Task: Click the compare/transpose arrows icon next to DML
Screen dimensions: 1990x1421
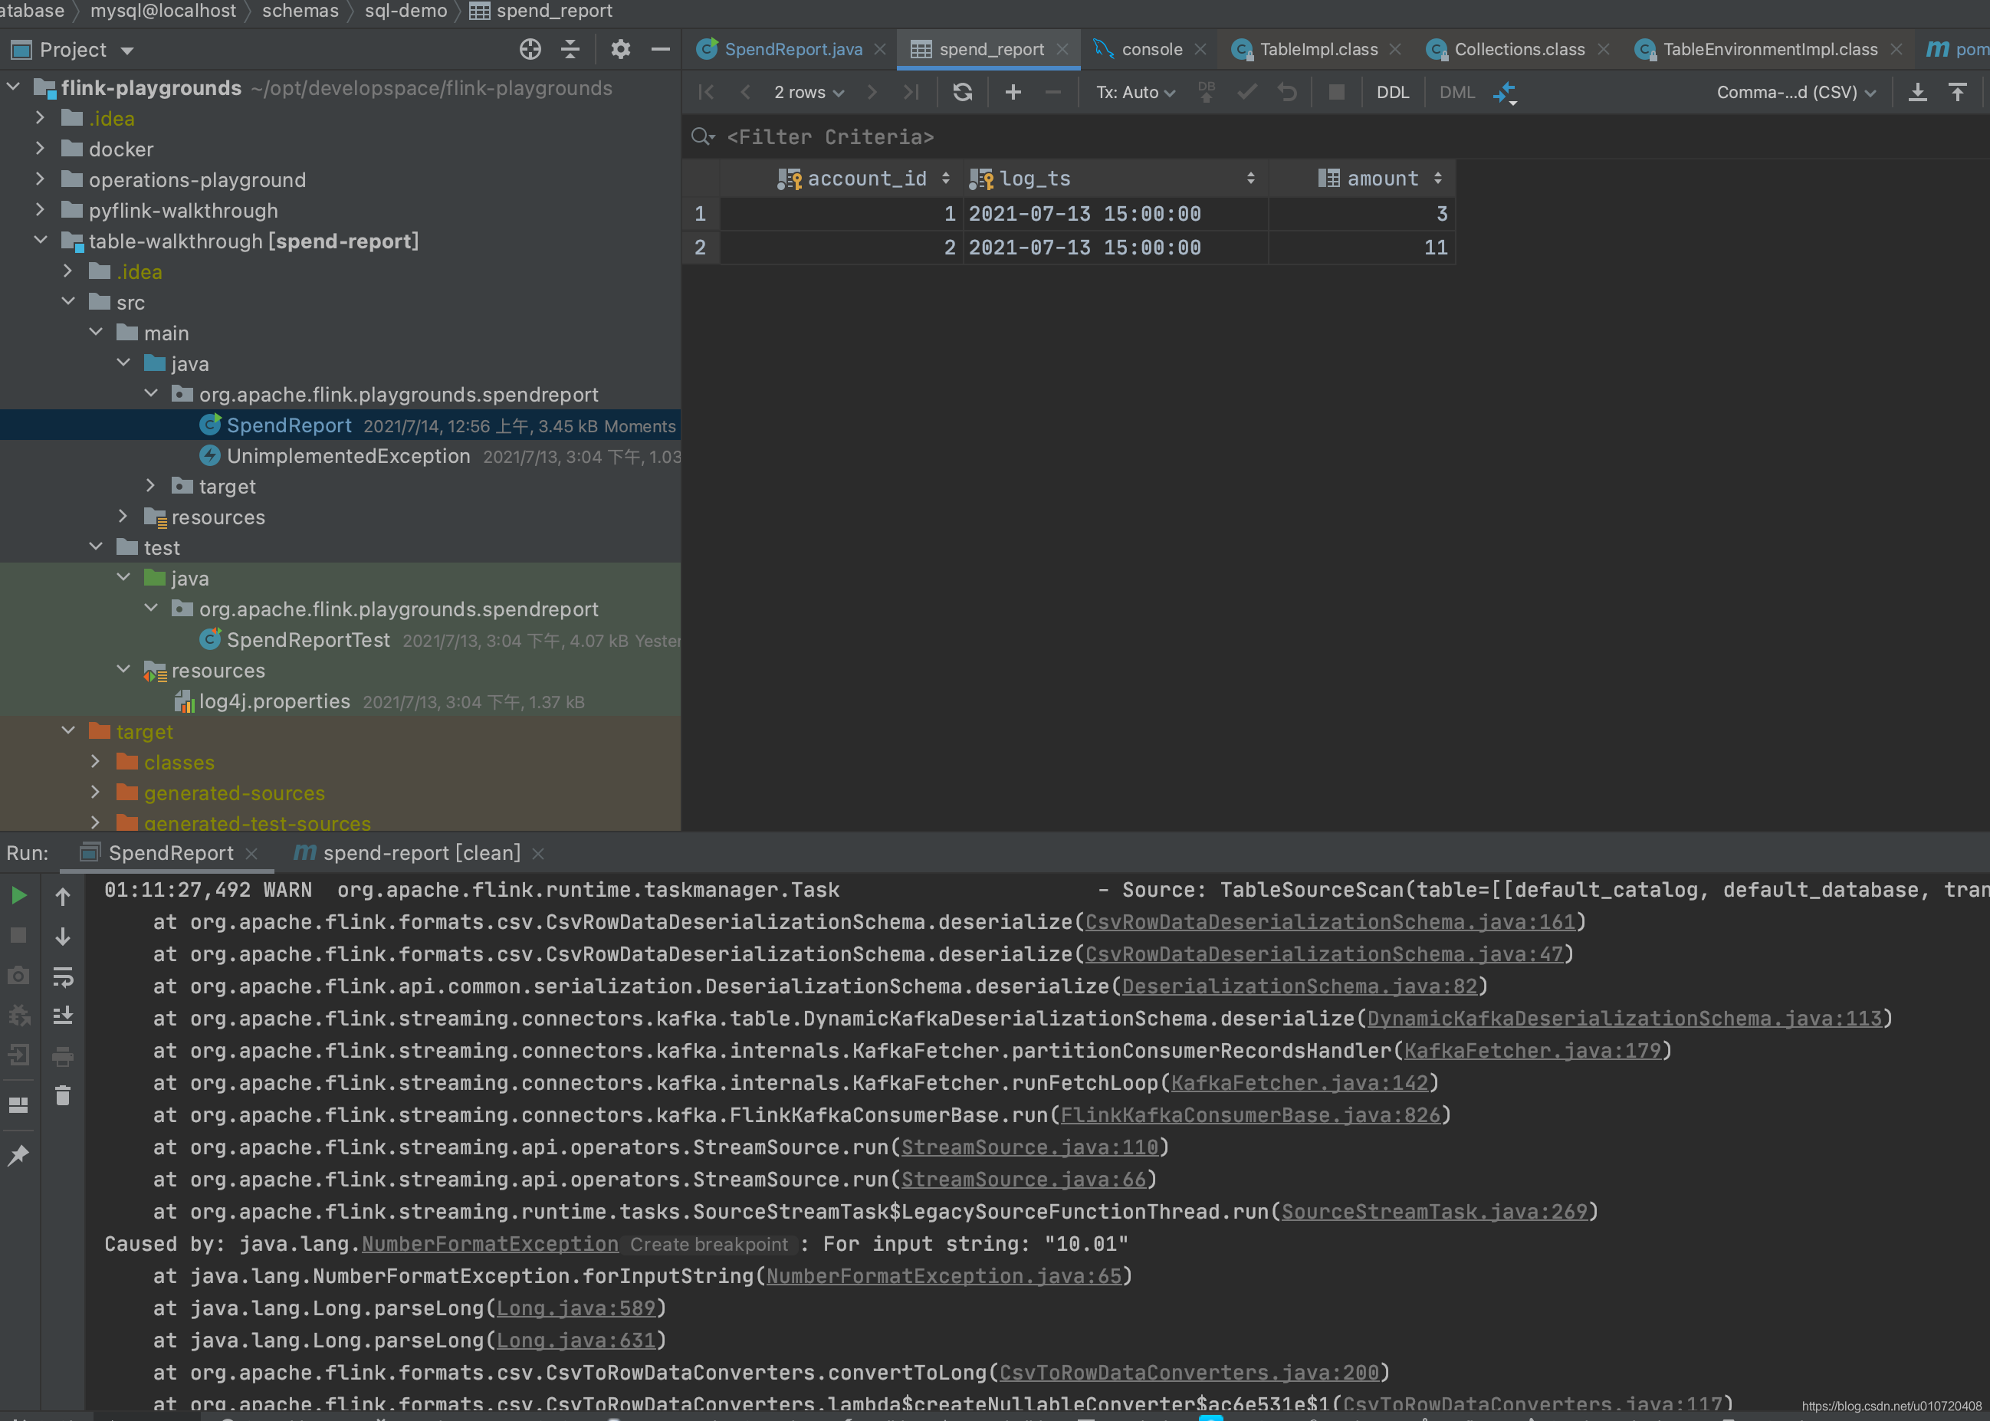Action: 1504,92
